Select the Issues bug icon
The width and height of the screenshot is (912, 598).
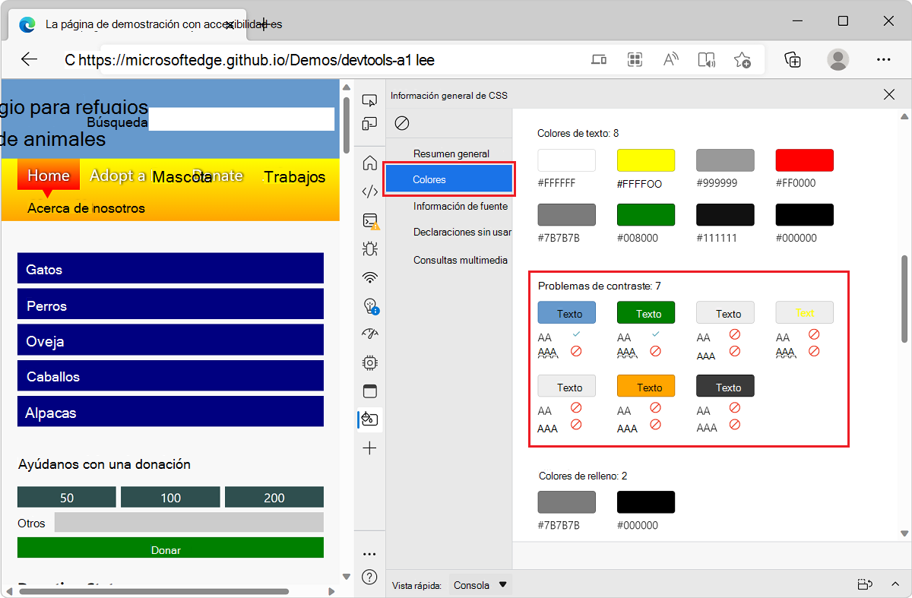pos(369,248)
